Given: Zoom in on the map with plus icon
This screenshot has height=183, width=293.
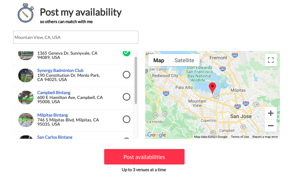Looking at the screenshot, I should 270,113.
